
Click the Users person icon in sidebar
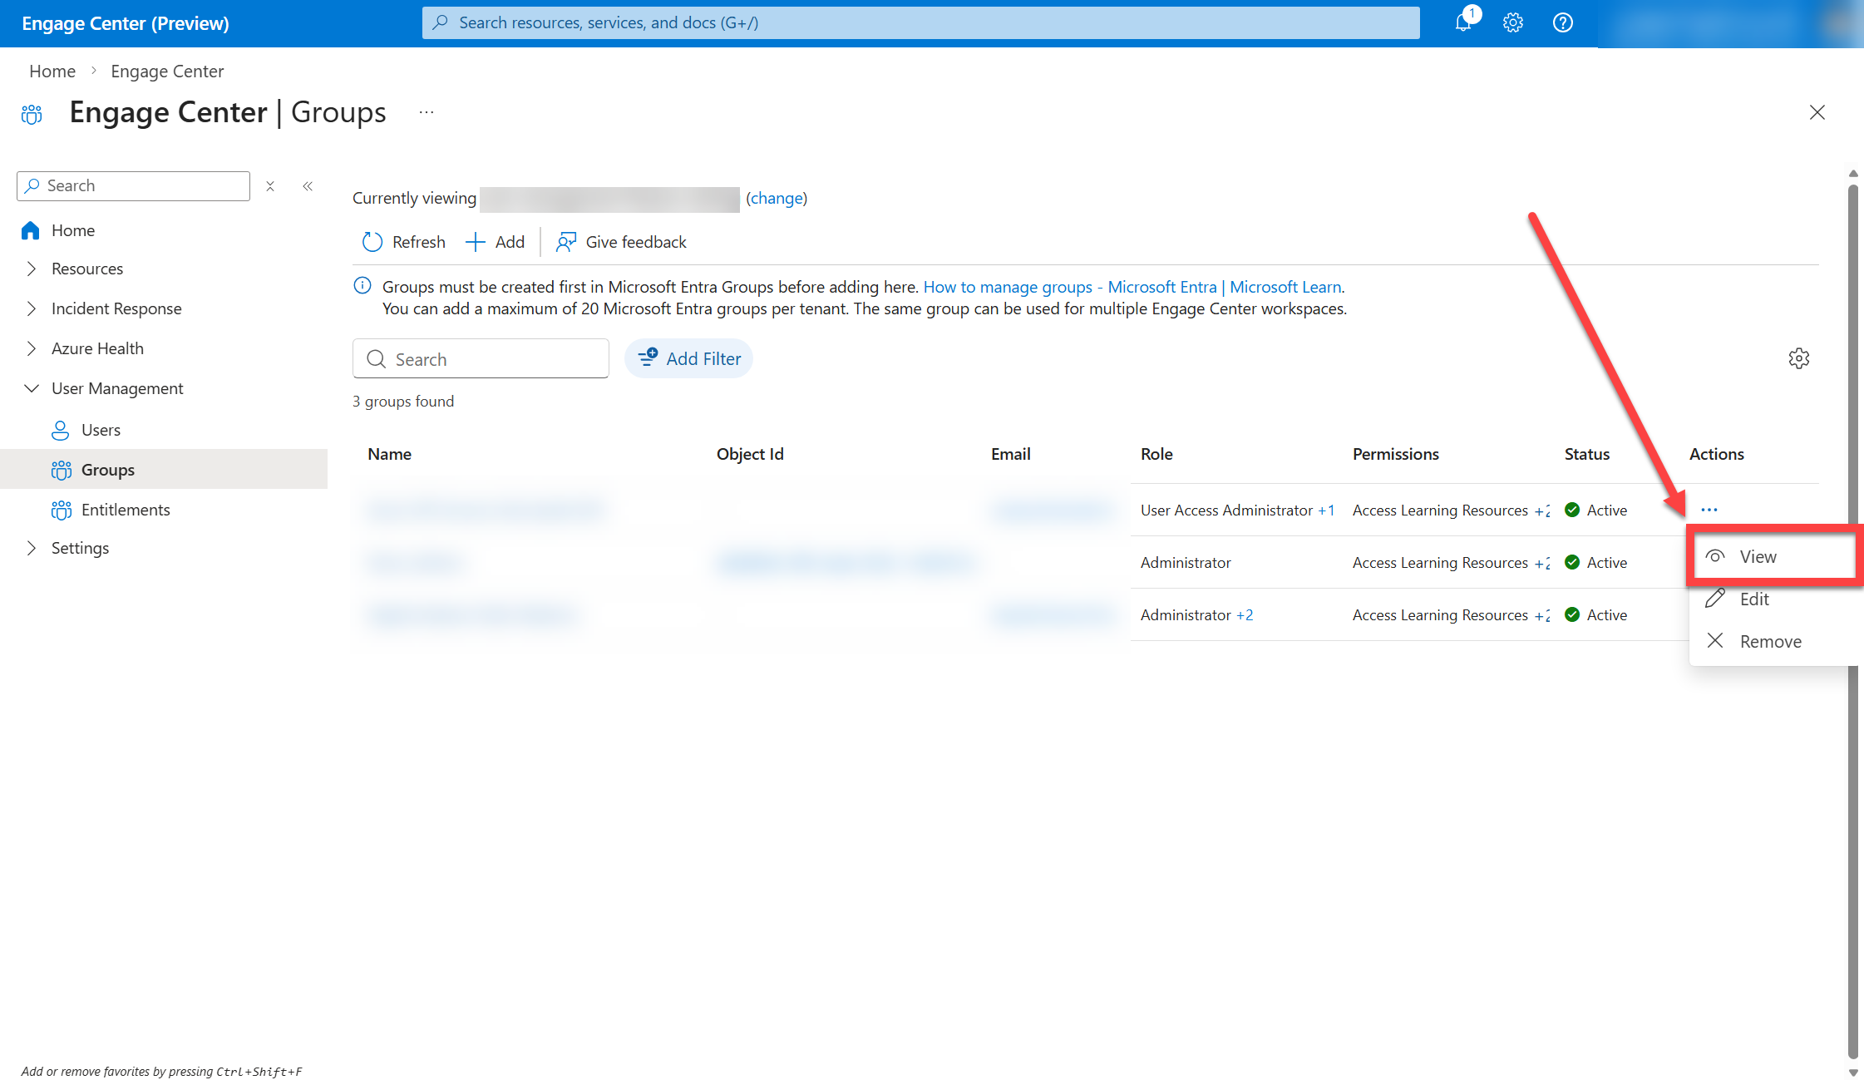click(61, 430)
